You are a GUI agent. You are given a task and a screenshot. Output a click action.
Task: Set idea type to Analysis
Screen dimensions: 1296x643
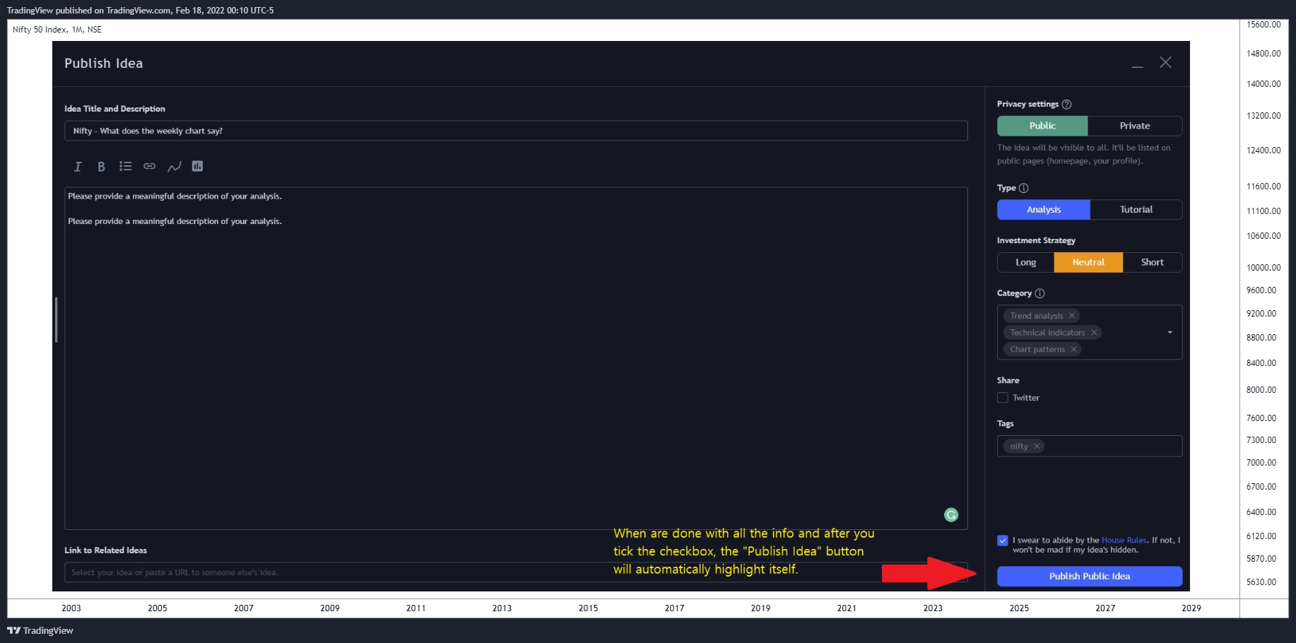[1044, 210]
